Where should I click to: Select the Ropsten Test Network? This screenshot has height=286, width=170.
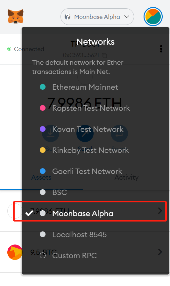tap(91, 108)
